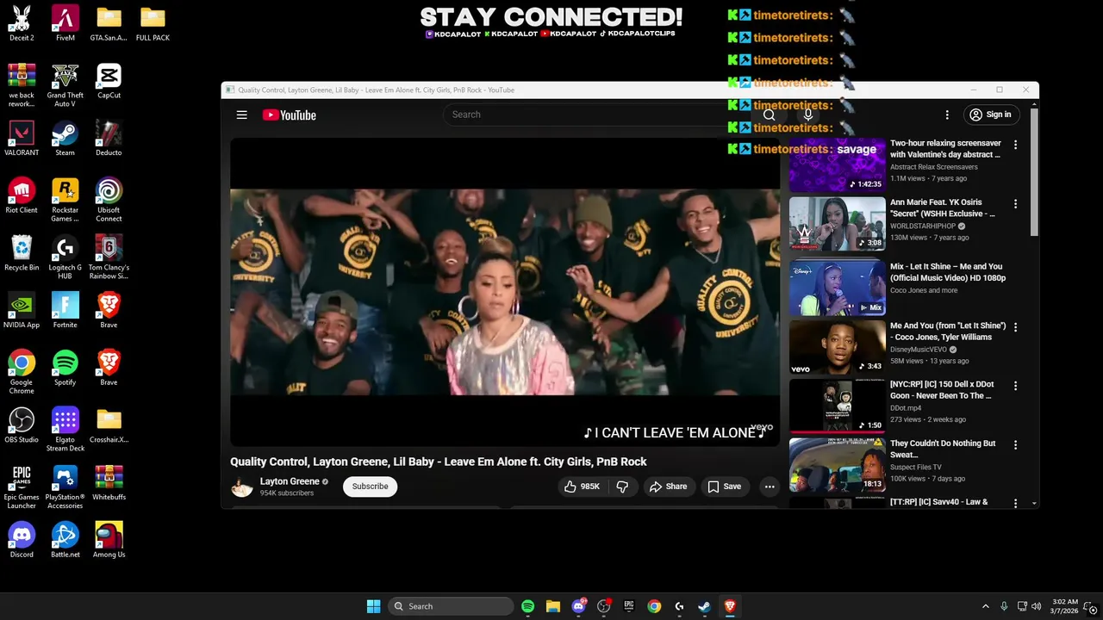The height and width of the screenshot is (620, 1103).
Task: Start voice search with the microphone icon
Action: tap(807, 115)
